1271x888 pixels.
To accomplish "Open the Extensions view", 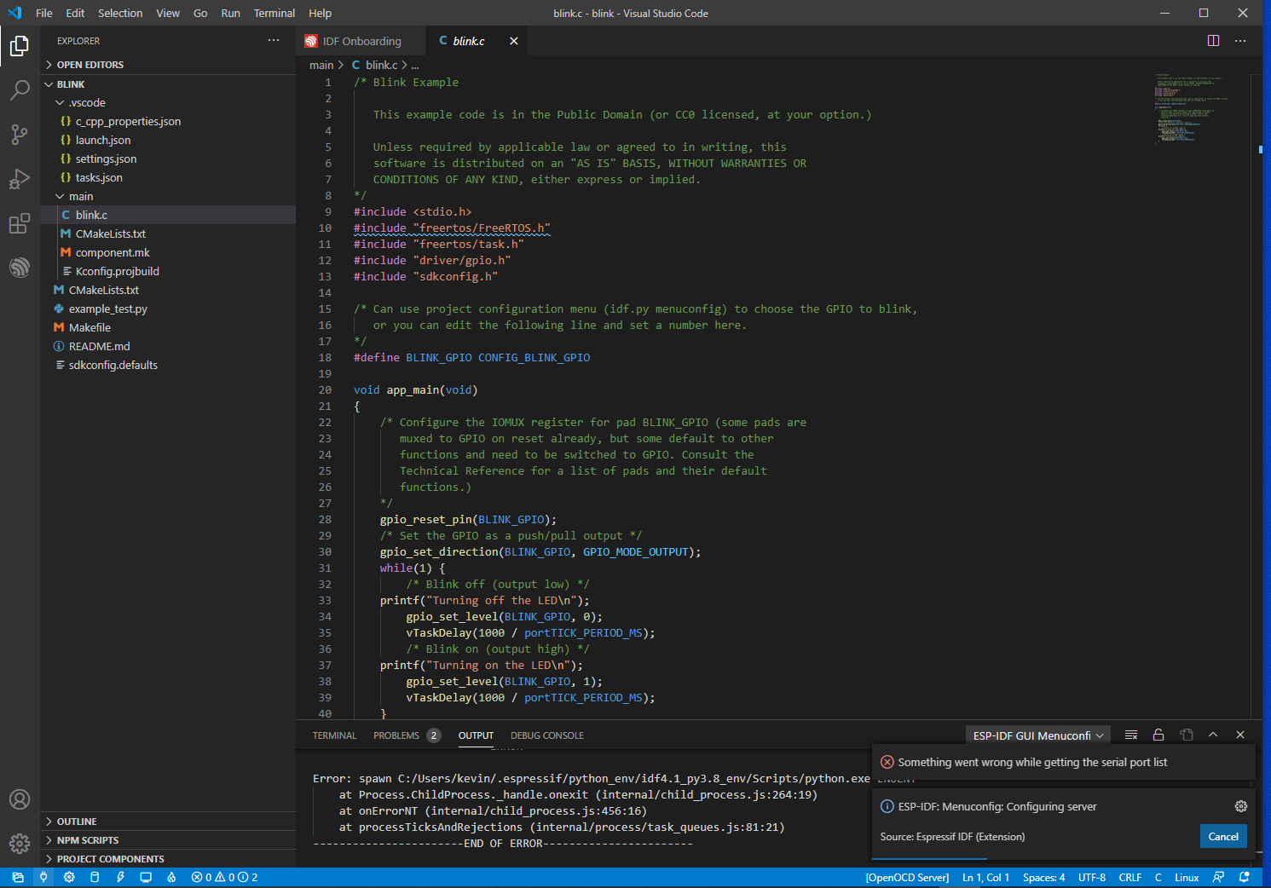I will point(20,223).
